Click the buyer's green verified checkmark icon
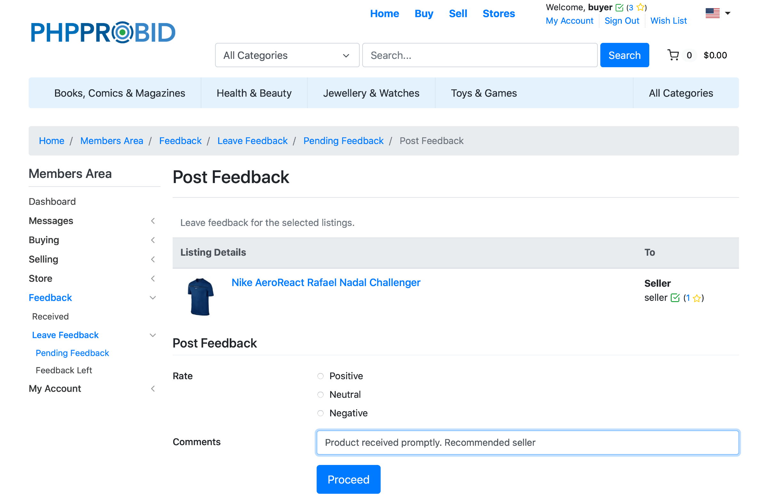This screenshot has height=496, width=768. pos(619,7)
